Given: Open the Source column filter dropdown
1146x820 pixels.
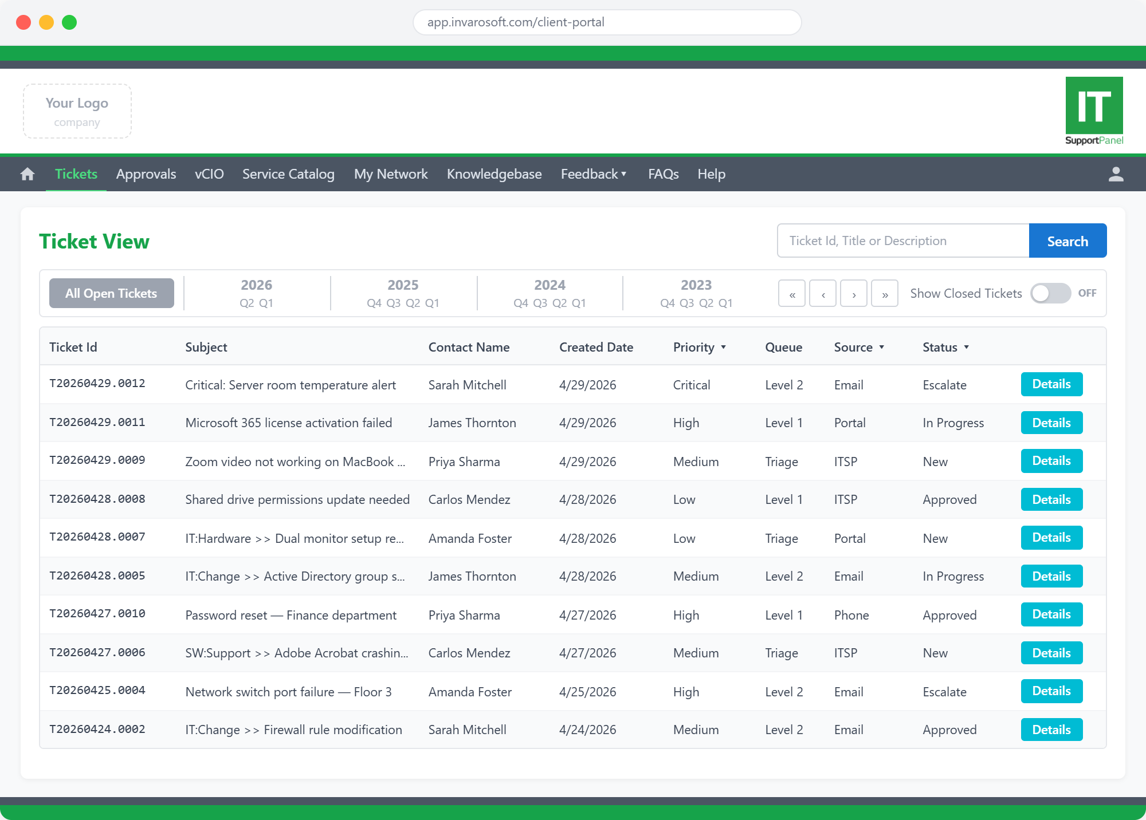Looking at the screenshot, I should [882, 347].
